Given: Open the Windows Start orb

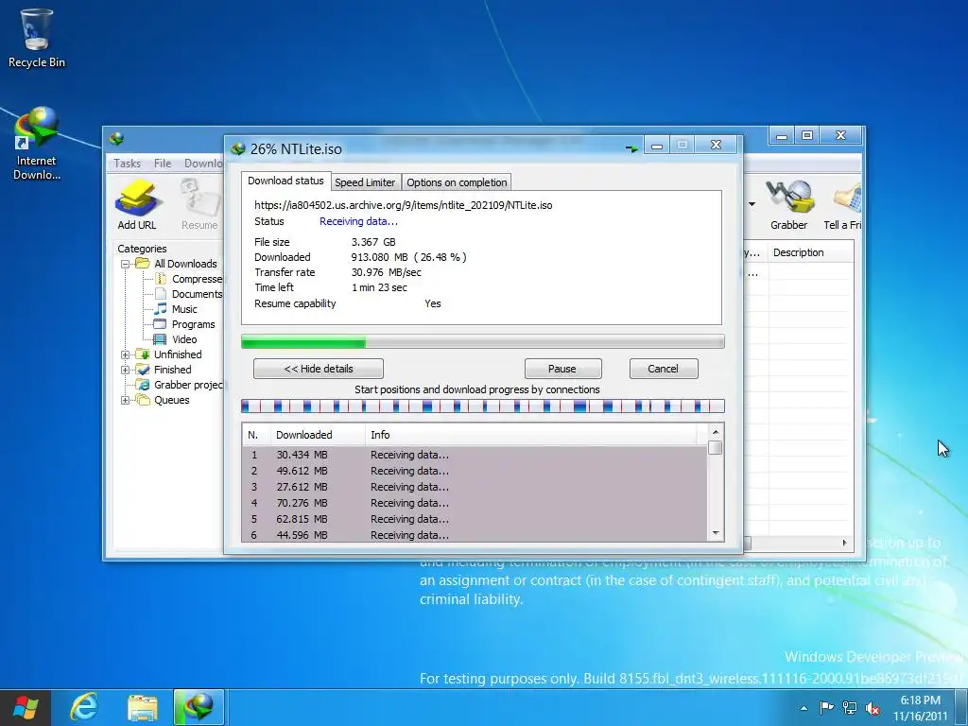Looking at the screenshot, I should tap(26, 707).
